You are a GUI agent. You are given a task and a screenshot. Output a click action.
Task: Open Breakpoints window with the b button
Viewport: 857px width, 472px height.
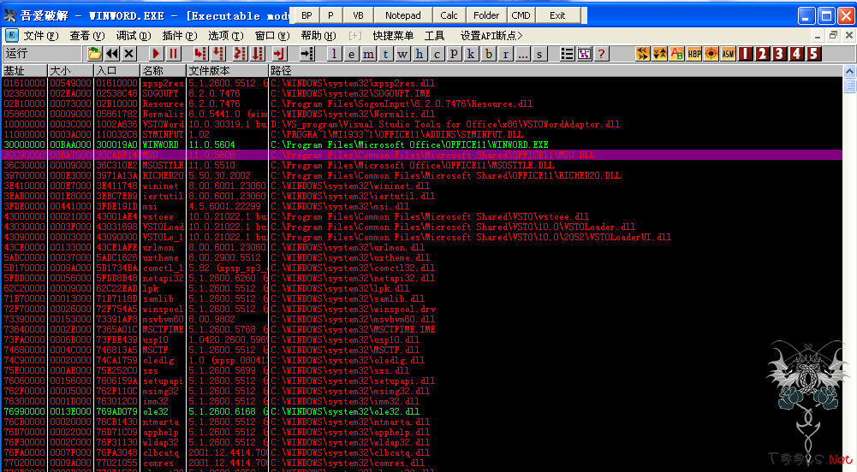click(x=488, y=54)
